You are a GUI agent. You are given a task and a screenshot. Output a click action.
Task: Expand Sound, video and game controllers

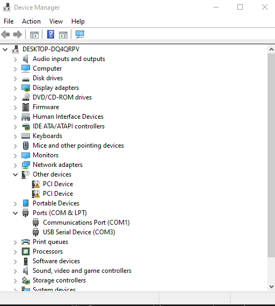(x=15, y=271)
